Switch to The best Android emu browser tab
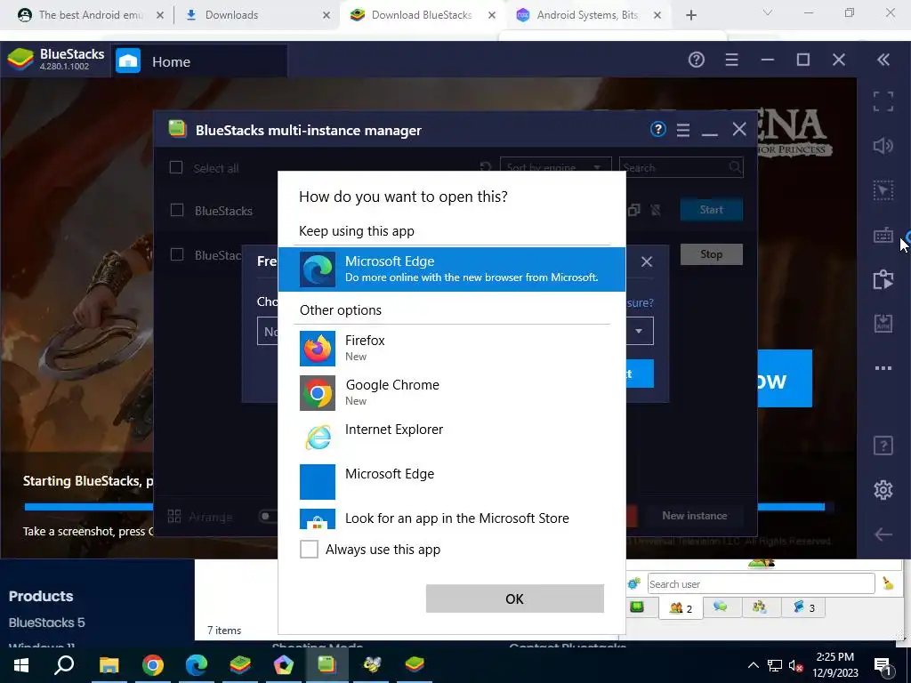The width and height of the screenshot is (911, 683). click(x=90, y=15)
